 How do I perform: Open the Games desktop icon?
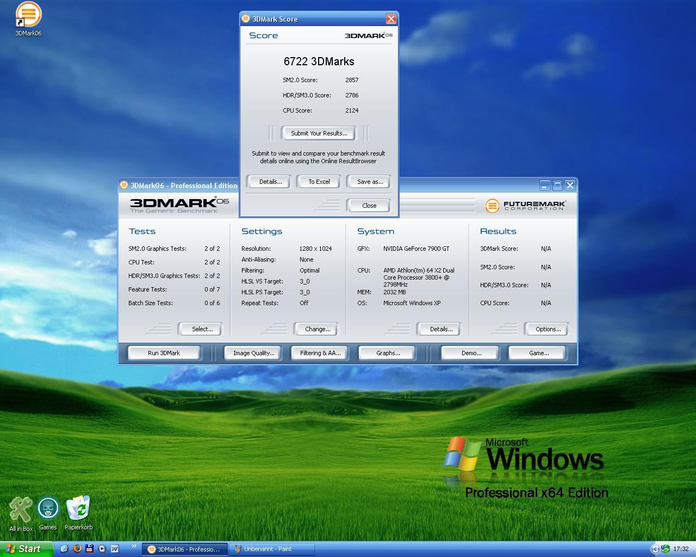[48, 513]
